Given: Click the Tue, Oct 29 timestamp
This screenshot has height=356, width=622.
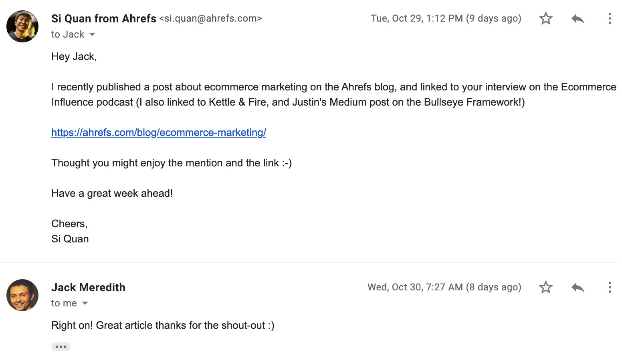Looking at the screenshot, I should (x=446, y=18).
